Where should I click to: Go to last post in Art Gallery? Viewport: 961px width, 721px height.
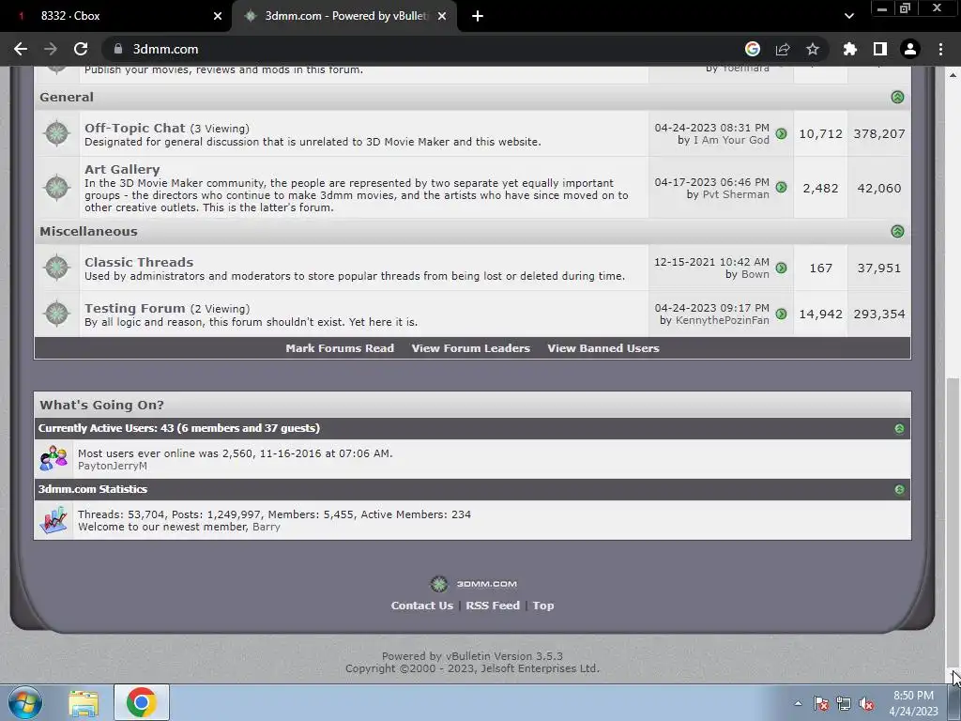pyautogui.click(x=781, y=188)
